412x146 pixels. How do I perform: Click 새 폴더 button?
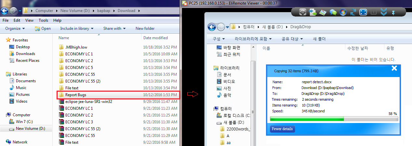pos(319,39)
